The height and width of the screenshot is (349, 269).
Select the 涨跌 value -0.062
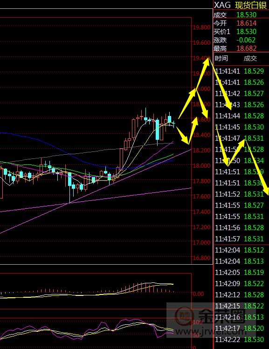246,40
